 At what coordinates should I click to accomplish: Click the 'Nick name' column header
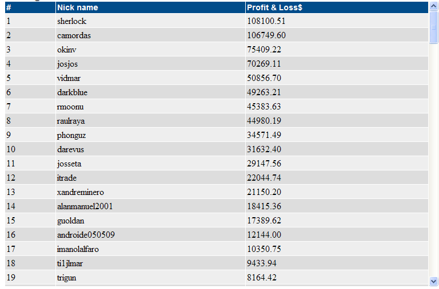[77, 7]
